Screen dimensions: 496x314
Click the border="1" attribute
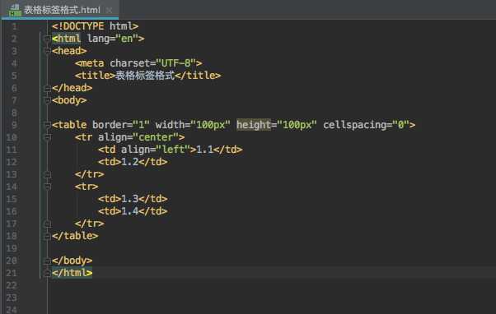point(121,125)
